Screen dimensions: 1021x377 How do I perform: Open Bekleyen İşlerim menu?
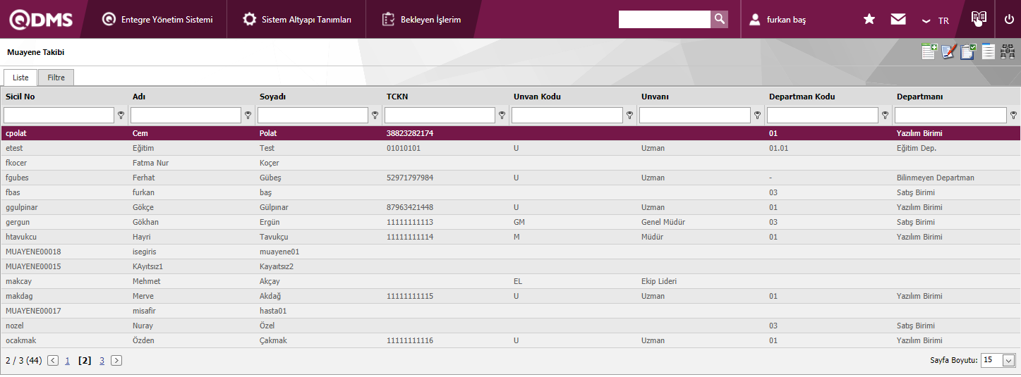[x=422, y=20]
